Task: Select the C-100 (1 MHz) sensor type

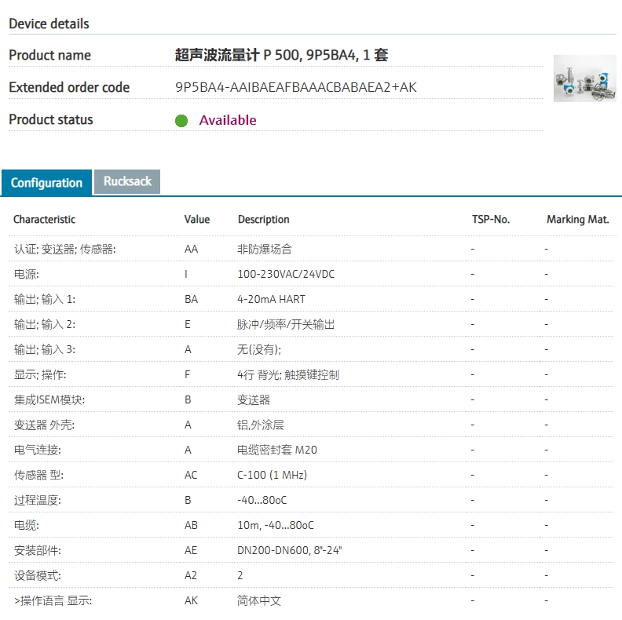Action: click(x=272, y=475)
